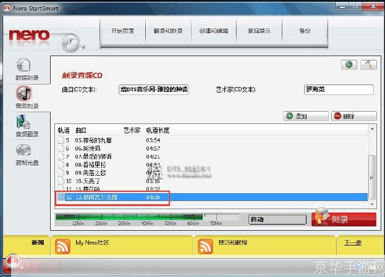Click the track list scroll down arrow

pyautogui.click(x=372, y=204)
